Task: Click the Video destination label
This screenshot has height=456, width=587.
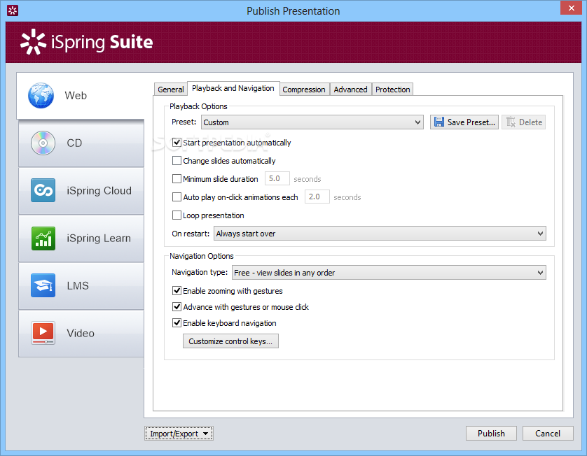Action: click(x=81, y=334)
